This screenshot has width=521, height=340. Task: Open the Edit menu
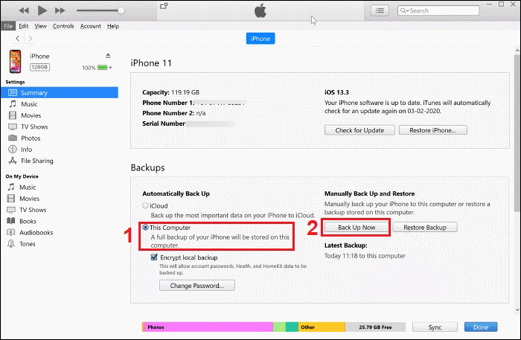click(x=23, y=26)
